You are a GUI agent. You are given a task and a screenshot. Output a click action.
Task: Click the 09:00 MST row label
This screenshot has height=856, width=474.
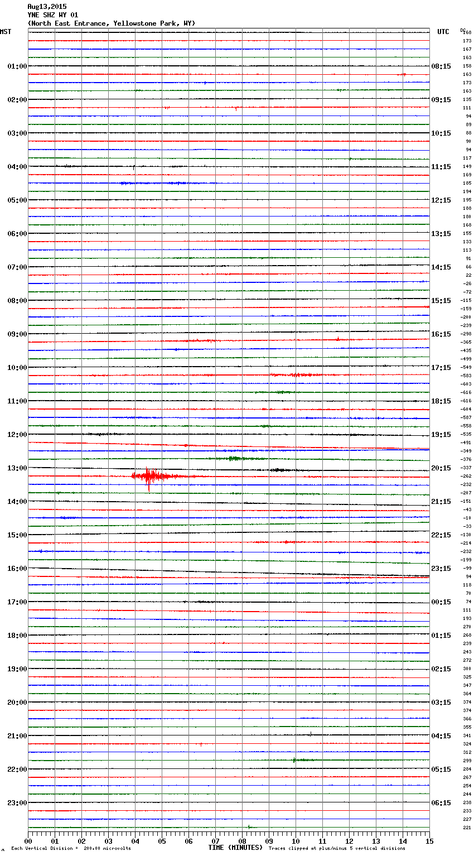click(17, 334)
